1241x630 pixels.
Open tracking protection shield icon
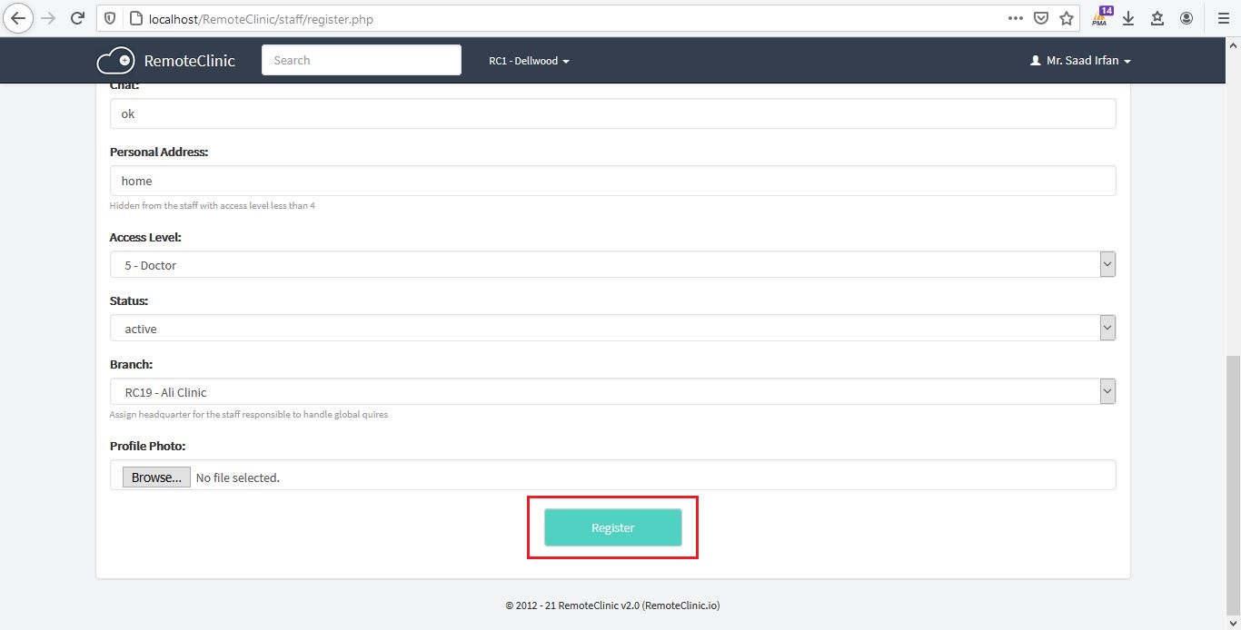click(111, 18)
